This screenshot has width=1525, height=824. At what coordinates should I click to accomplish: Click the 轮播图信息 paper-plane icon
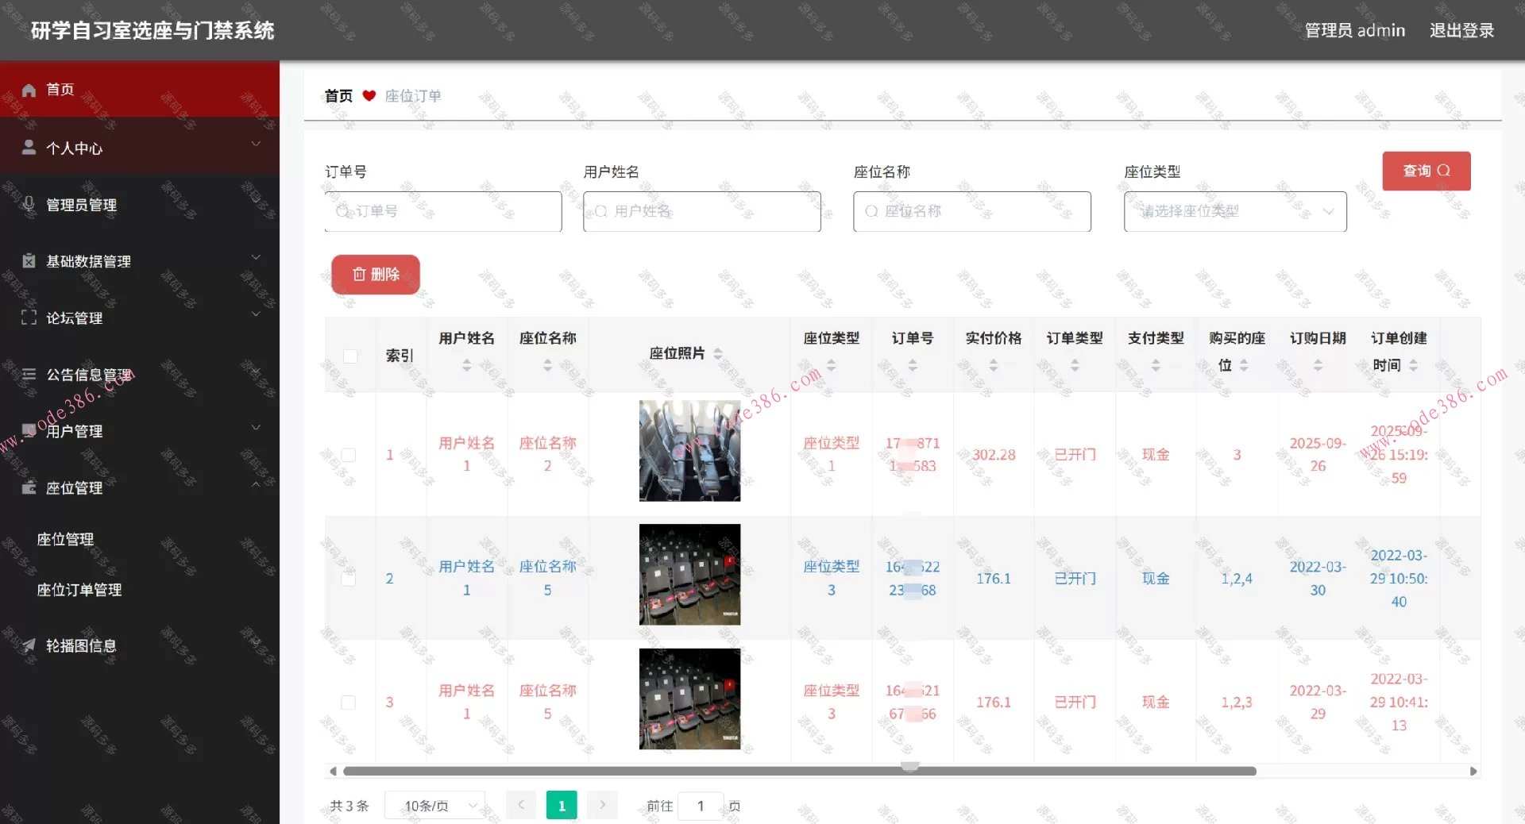(x=29, y=645)
